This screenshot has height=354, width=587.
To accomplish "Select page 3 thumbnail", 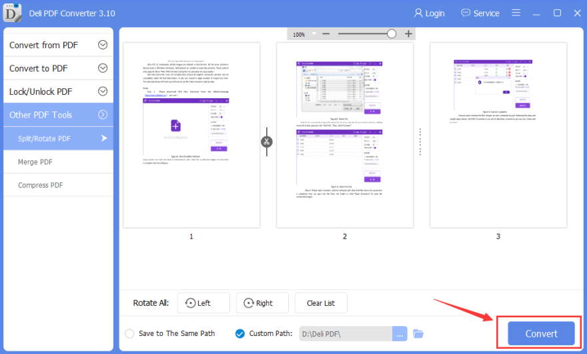I will point(498,135).
